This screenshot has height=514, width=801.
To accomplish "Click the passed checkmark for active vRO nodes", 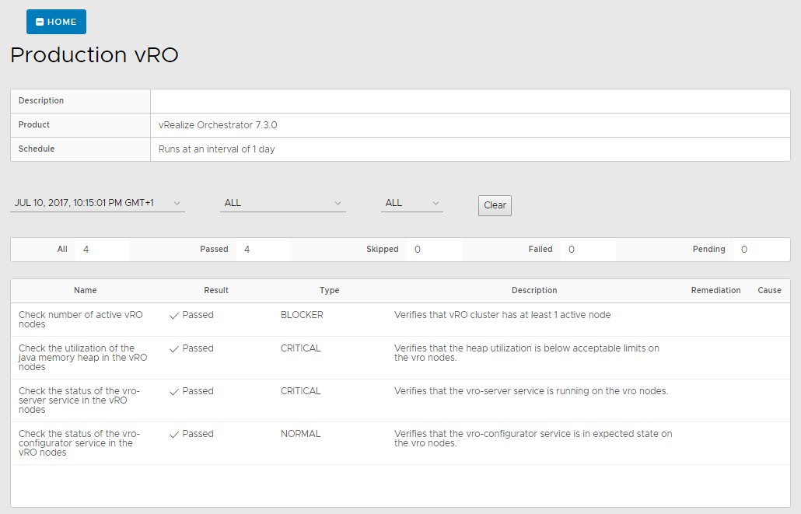I will point(174,316).
